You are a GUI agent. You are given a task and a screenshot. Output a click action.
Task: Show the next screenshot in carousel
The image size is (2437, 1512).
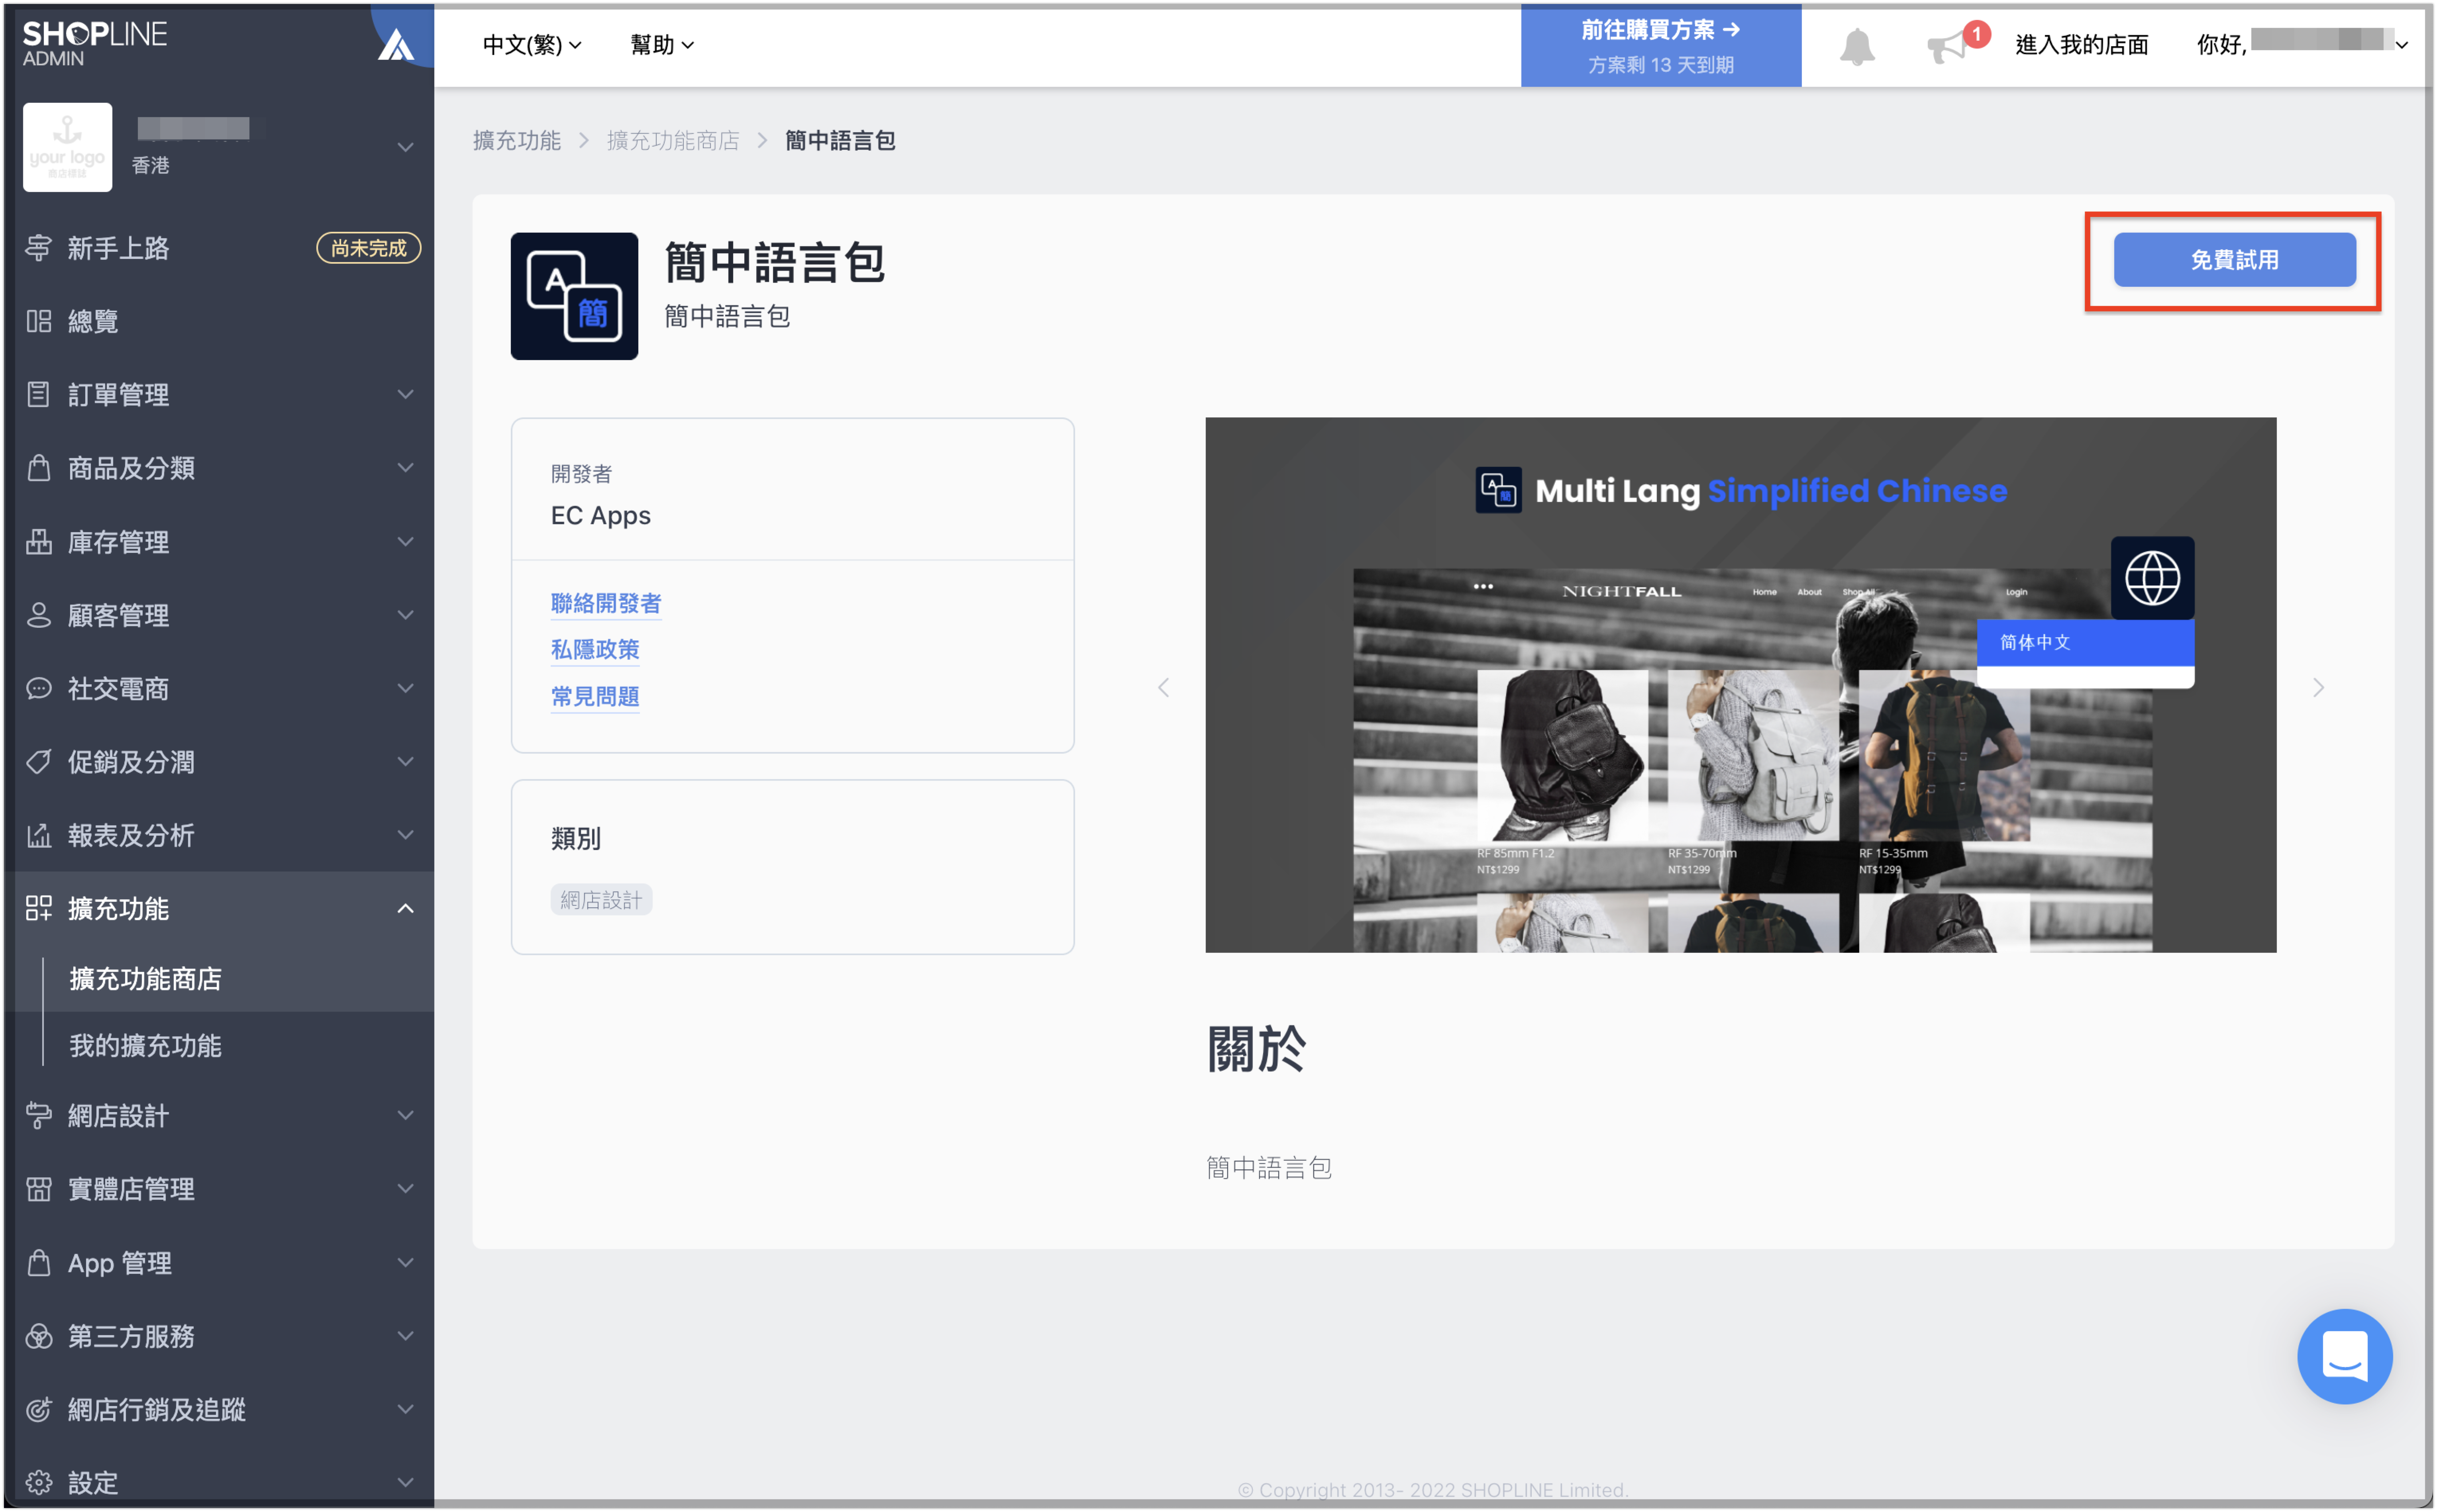pos(2318,687)
